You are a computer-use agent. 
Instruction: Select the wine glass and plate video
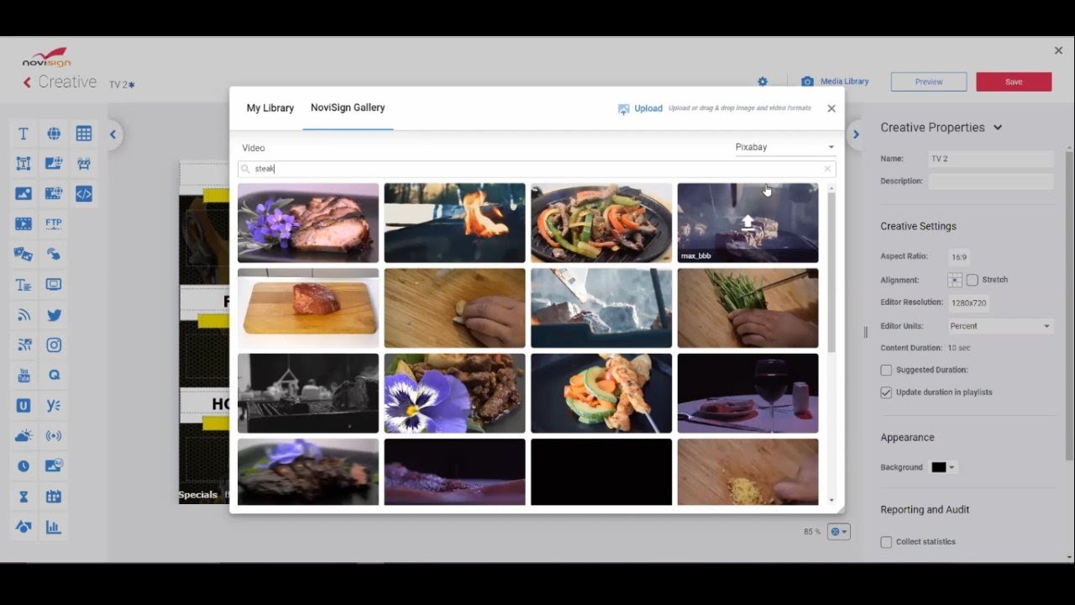tap(747, 393)
